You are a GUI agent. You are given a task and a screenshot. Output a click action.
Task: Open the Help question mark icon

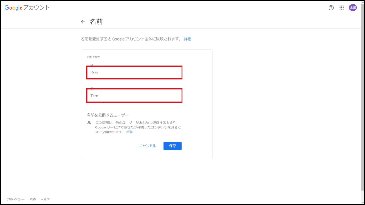(x=331, y=8)
